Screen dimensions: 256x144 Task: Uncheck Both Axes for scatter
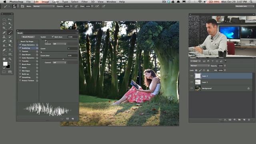point(52,37)
